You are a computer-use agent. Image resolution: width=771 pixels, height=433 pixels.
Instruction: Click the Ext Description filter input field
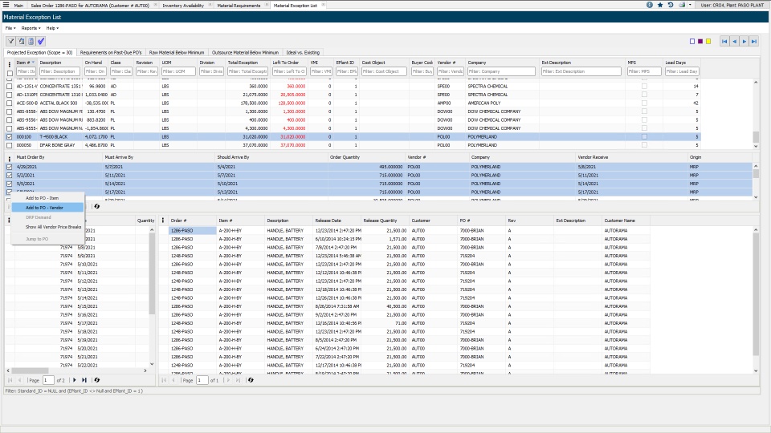581,71
